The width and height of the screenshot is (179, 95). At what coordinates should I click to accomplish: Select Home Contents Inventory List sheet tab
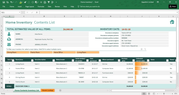(27, 90)
